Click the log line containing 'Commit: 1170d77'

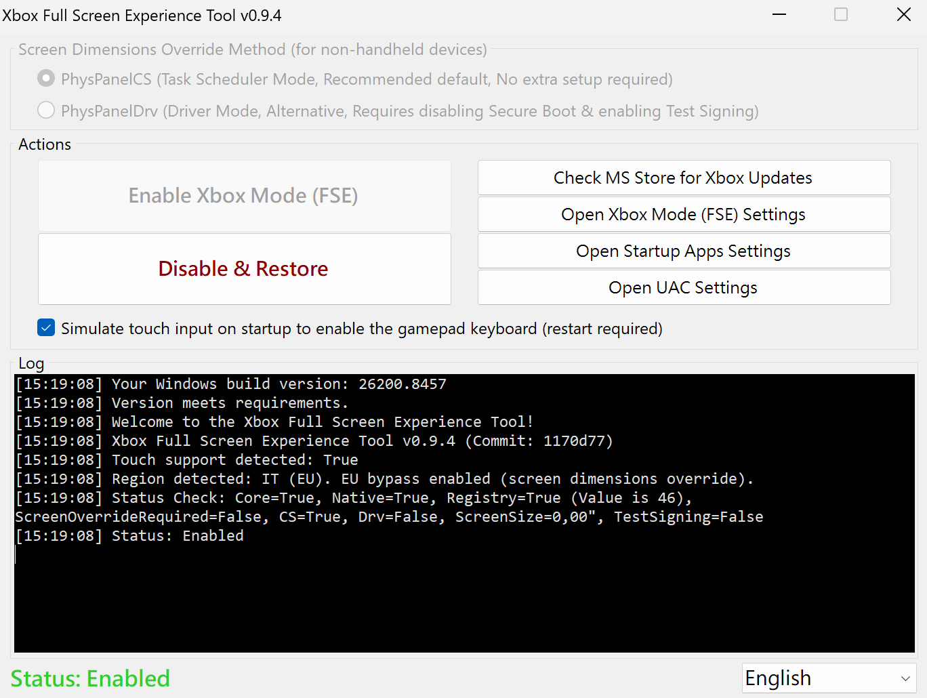(314, 440)
